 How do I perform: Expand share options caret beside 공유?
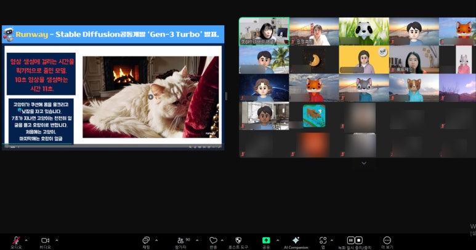(x=278, y=240)
